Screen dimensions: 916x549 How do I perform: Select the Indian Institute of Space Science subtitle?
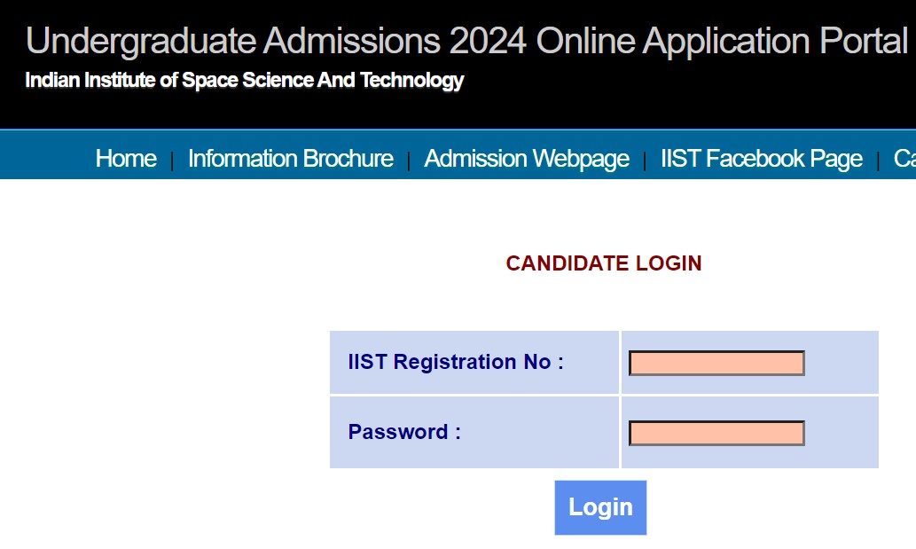(x=244, y=80)
